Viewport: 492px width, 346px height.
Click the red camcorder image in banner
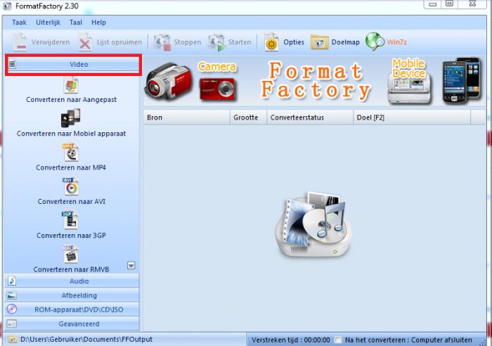pyautogui.click(x=169, y=81)
